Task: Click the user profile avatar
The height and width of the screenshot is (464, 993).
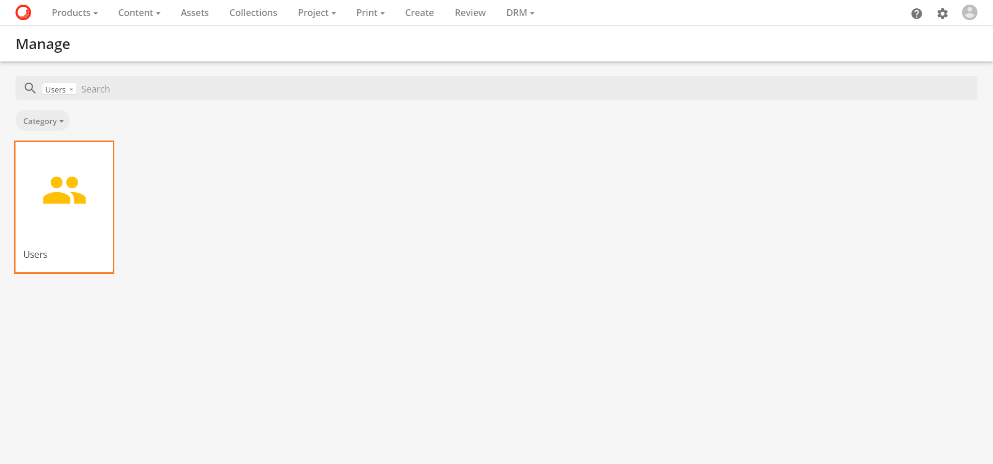Action: pyautogui.click(x=969, y=12)
